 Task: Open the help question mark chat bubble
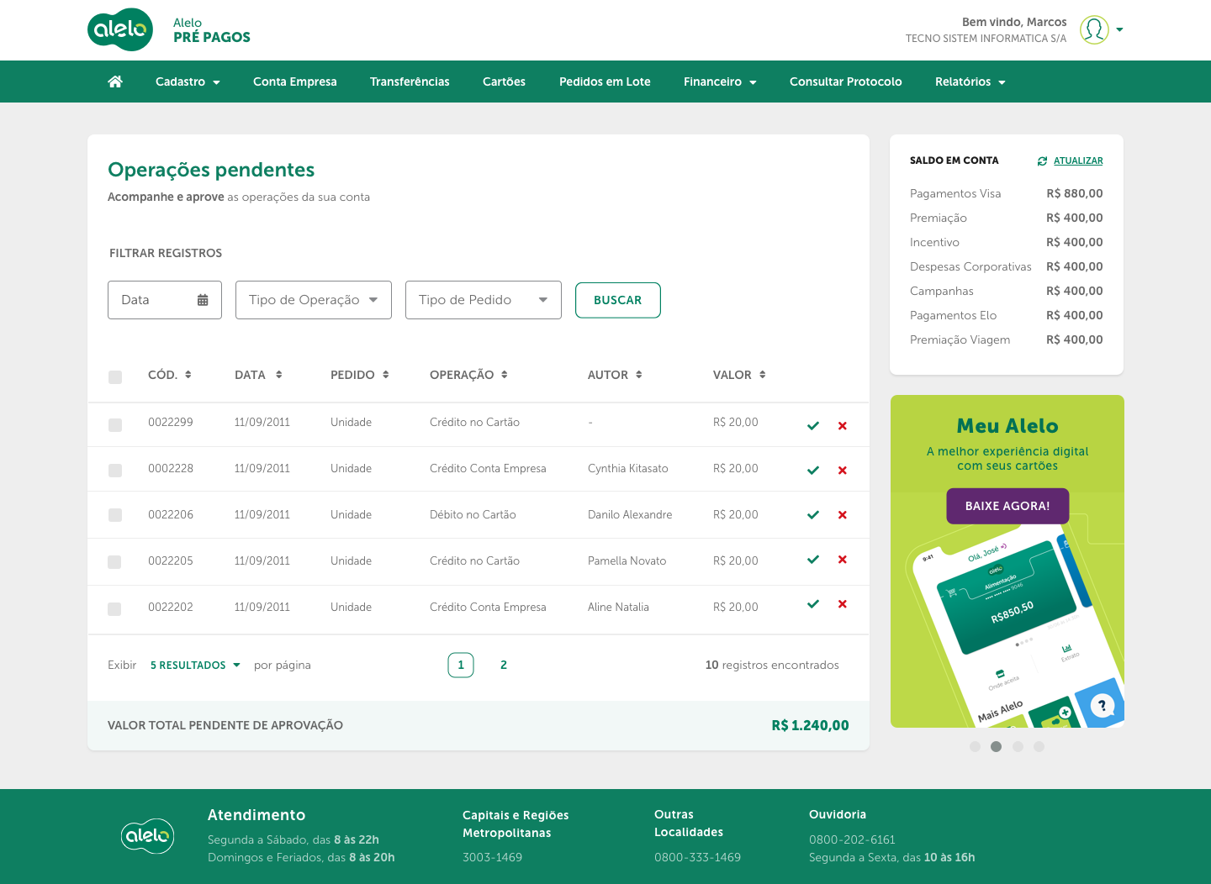tap(1102, 706)
